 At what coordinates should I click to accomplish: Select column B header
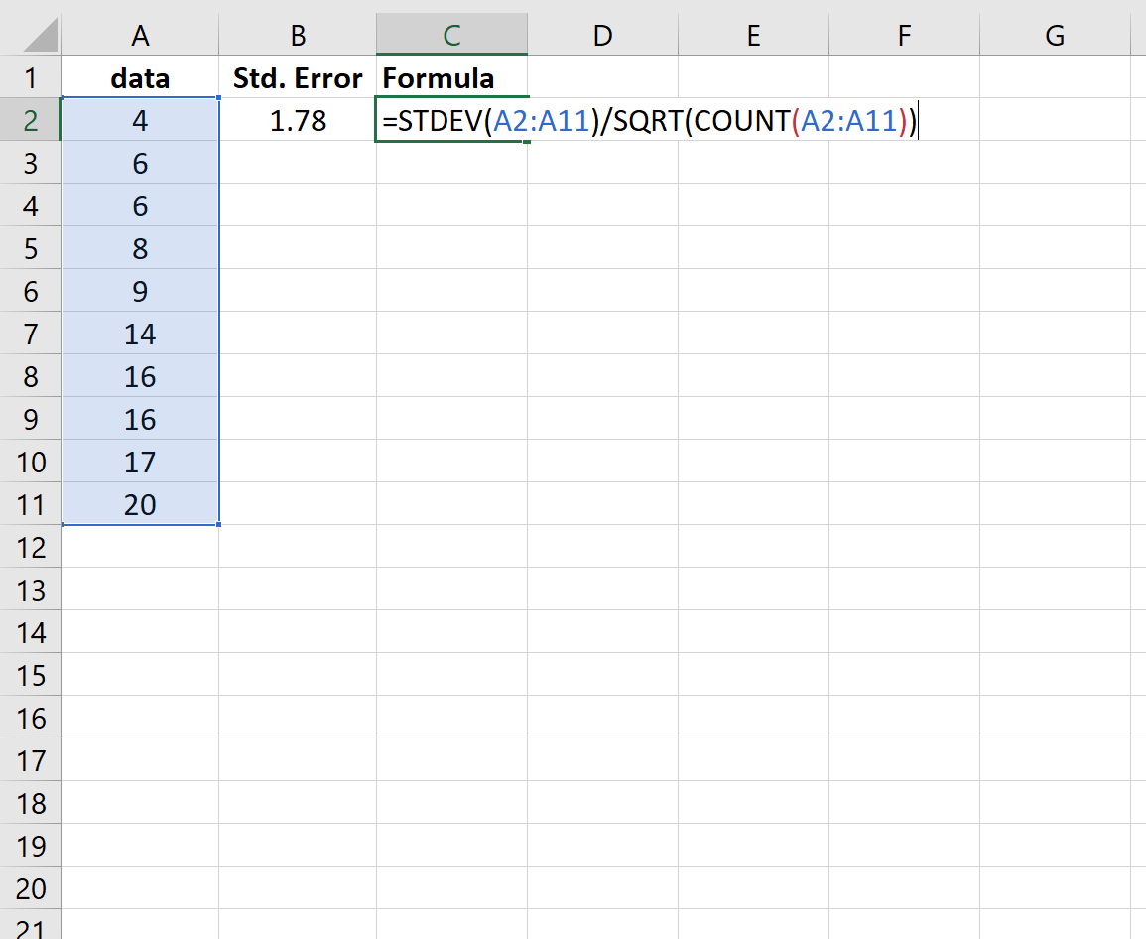point(297,35)
